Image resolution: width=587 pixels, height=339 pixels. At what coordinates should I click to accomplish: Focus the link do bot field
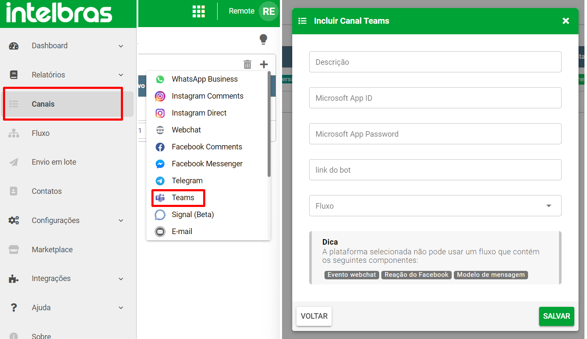point(435,170)
